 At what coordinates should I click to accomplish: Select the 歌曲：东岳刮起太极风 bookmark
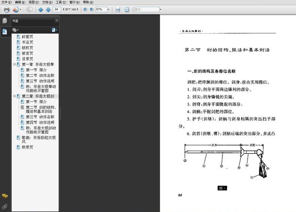(x=38, y=139)
